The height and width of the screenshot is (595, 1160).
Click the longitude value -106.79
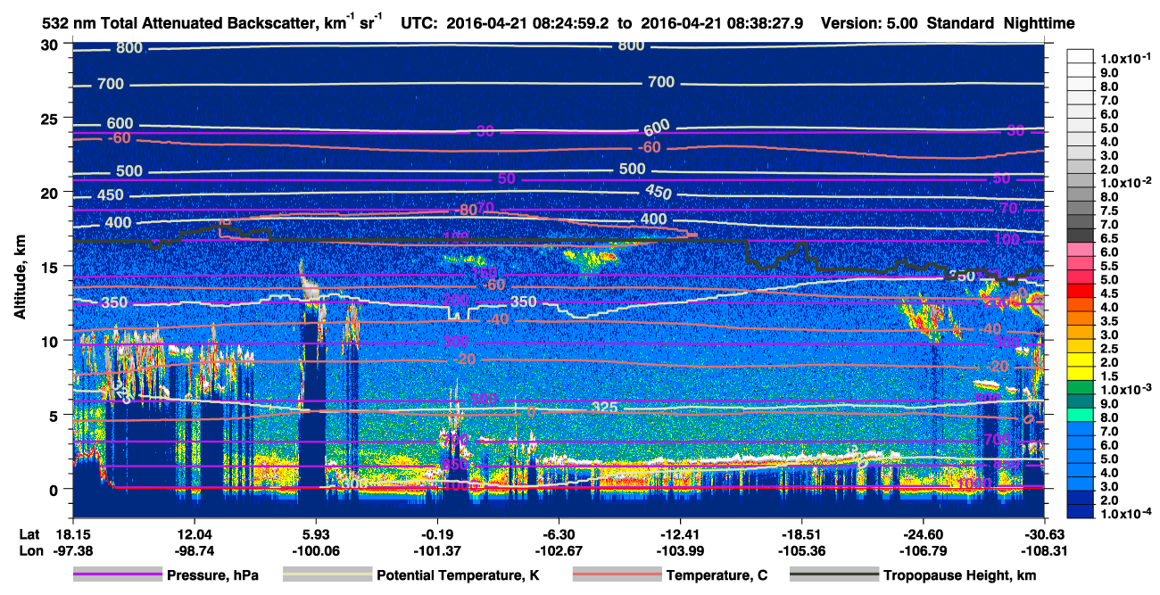924,550
